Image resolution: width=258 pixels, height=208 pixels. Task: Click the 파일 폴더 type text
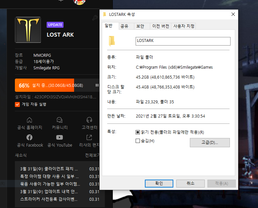[x=144, y=57]
